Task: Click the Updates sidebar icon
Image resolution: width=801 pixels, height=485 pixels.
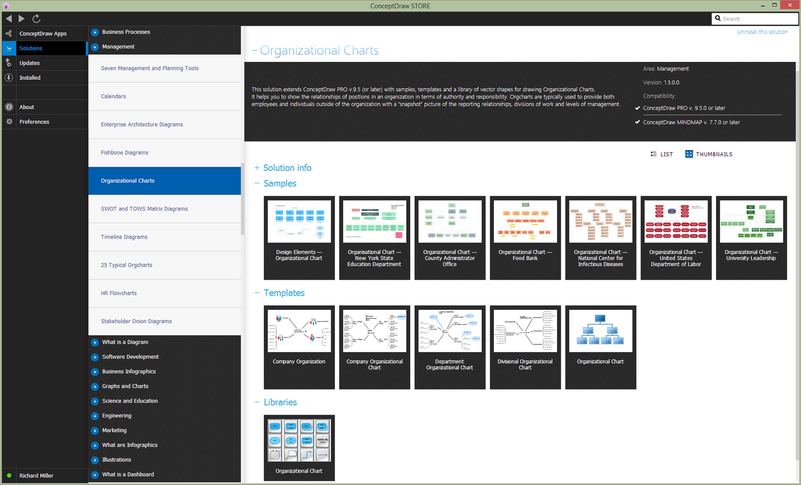Action: click(9, 63)
